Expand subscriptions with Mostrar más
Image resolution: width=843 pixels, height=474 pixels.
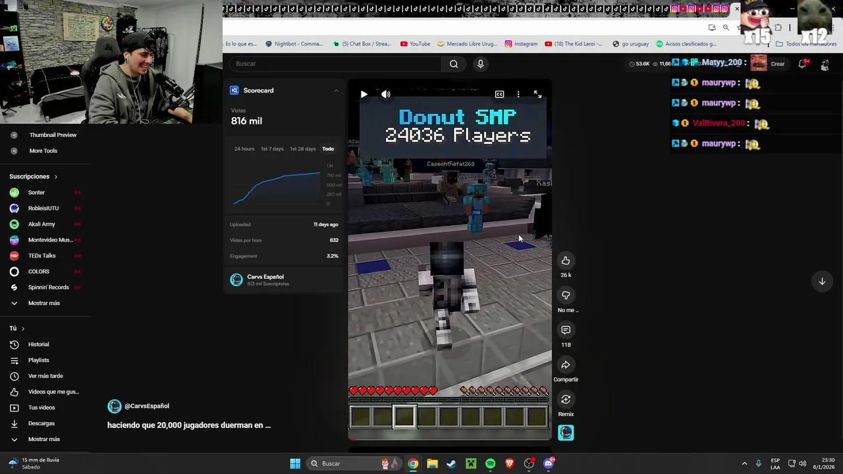43,303
